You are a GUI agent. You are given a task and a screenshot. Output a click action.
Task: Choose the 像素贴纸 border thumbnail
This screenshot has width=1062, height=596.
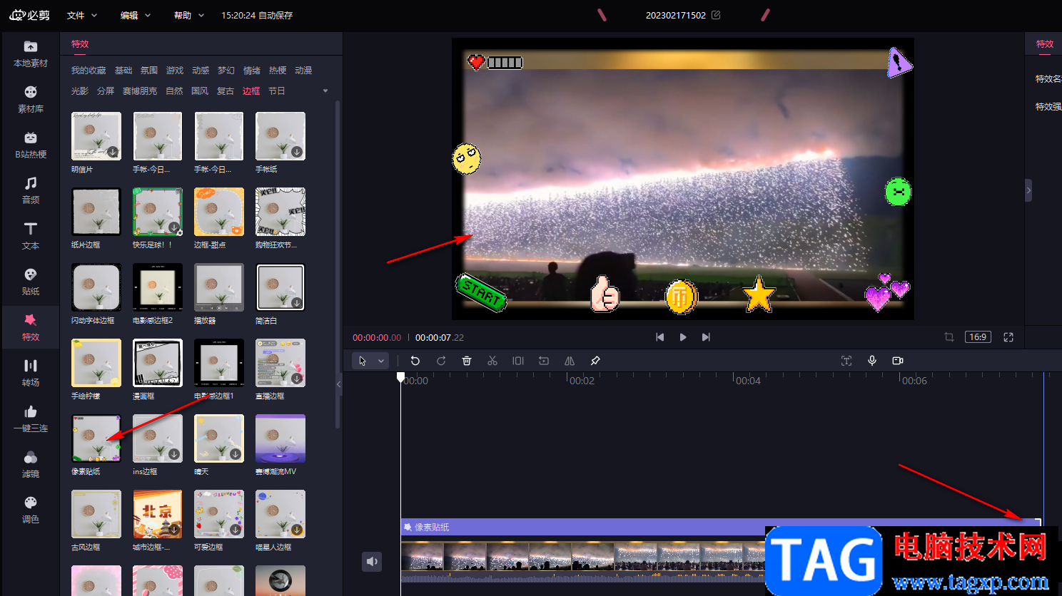point(96,438)
